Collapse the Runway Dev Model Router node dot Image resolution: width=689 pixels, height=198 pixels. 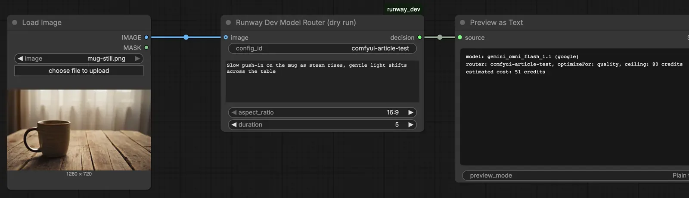pos(228,22)
